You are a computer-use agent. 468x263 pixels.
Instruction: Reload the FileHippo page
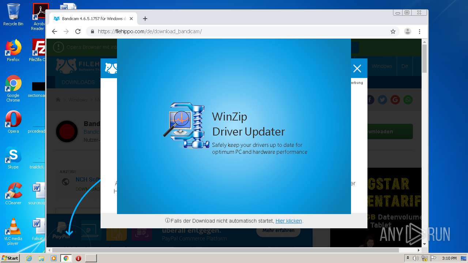[x=78, y=31]
